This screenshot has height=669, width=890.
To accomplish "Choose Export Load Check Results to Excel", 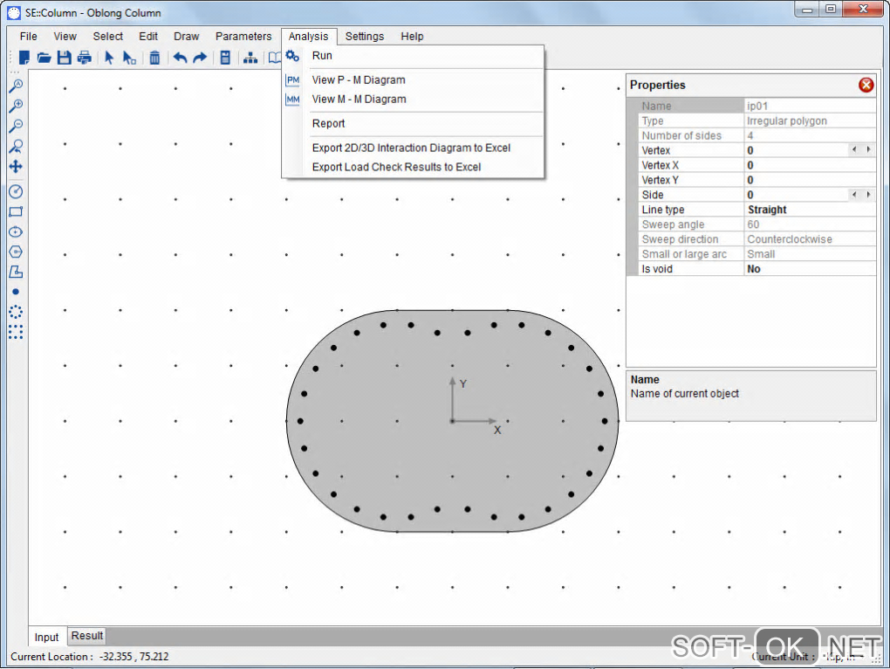I will [396, 167].
